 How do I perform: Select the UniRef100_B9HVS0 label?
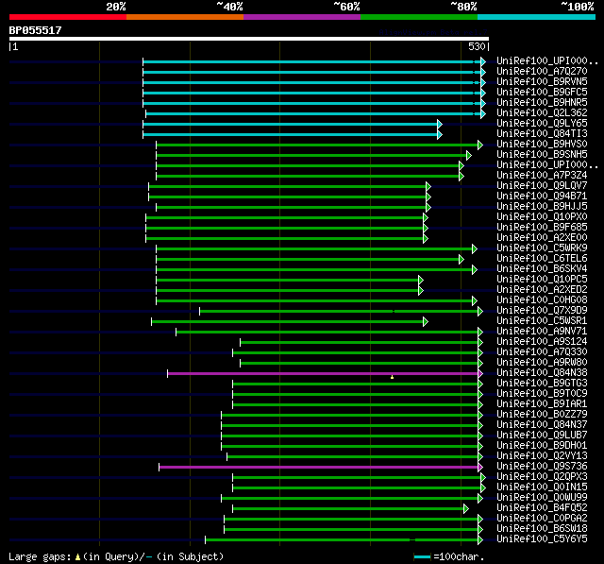(542, 145)
